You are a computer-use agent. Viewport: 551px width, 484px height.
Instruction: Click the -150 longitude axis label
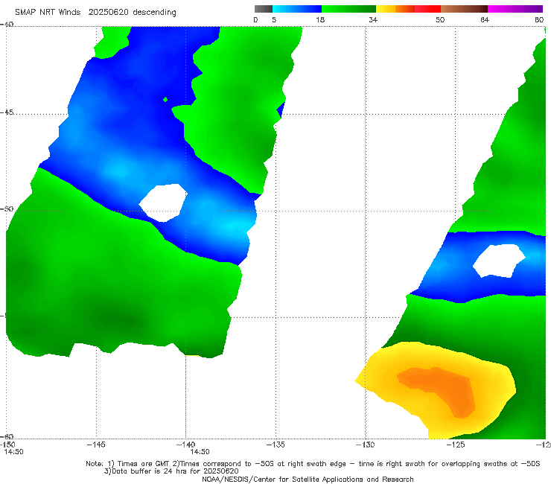point(7,445)
